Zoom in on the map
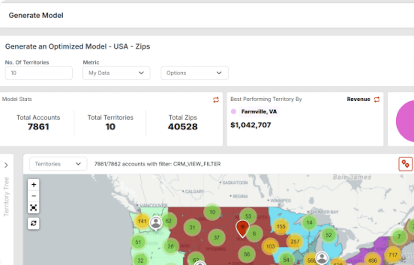Image resolution: width=414 pixels, height=265 pixels. [34, 185]
